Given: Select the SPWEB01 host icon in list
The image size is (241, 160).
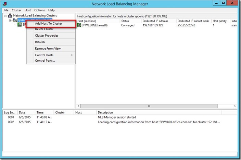Looking at the screenshot, I should (79, 25).
